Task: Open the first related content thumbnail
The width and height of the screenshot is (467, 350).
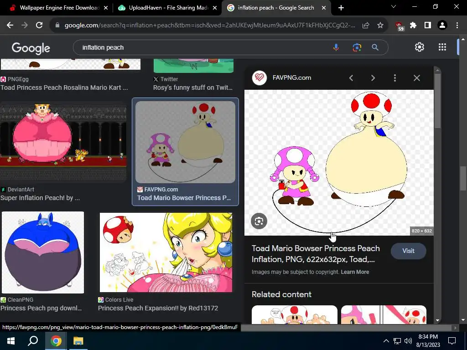Action: tap(295, 314)
